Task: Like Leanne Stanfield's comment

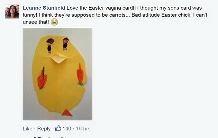Action: pos(28,129)
